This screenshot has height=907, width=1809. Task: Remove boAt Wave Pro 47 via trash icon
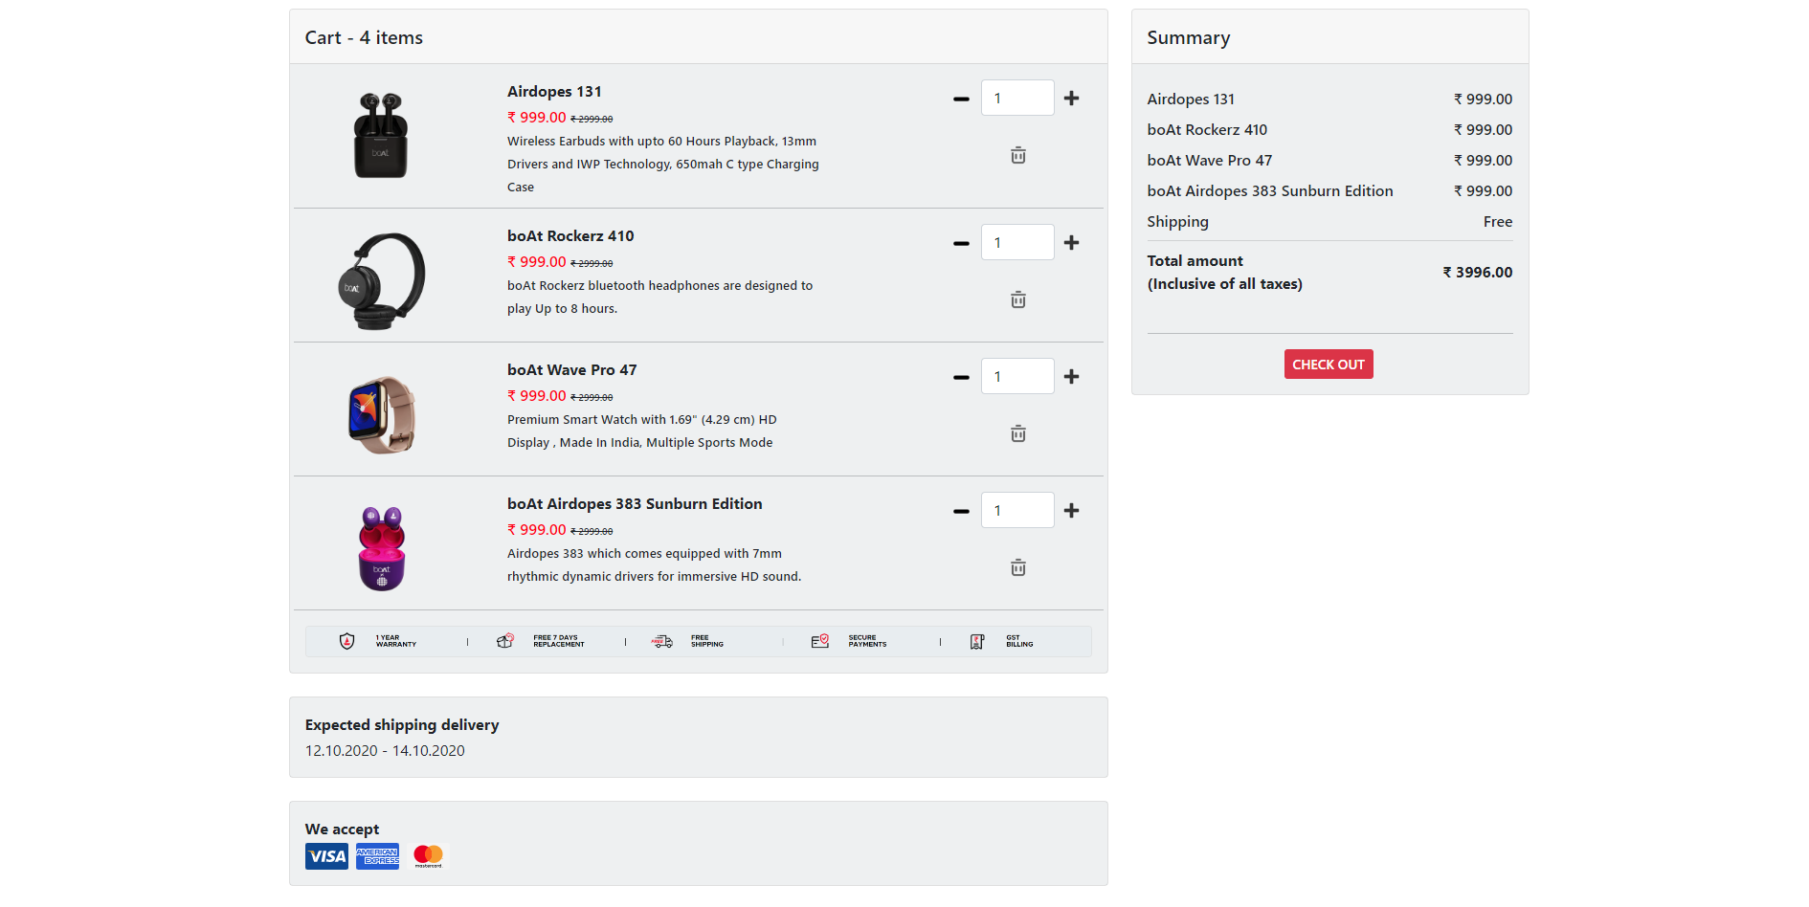(1018, 433)
